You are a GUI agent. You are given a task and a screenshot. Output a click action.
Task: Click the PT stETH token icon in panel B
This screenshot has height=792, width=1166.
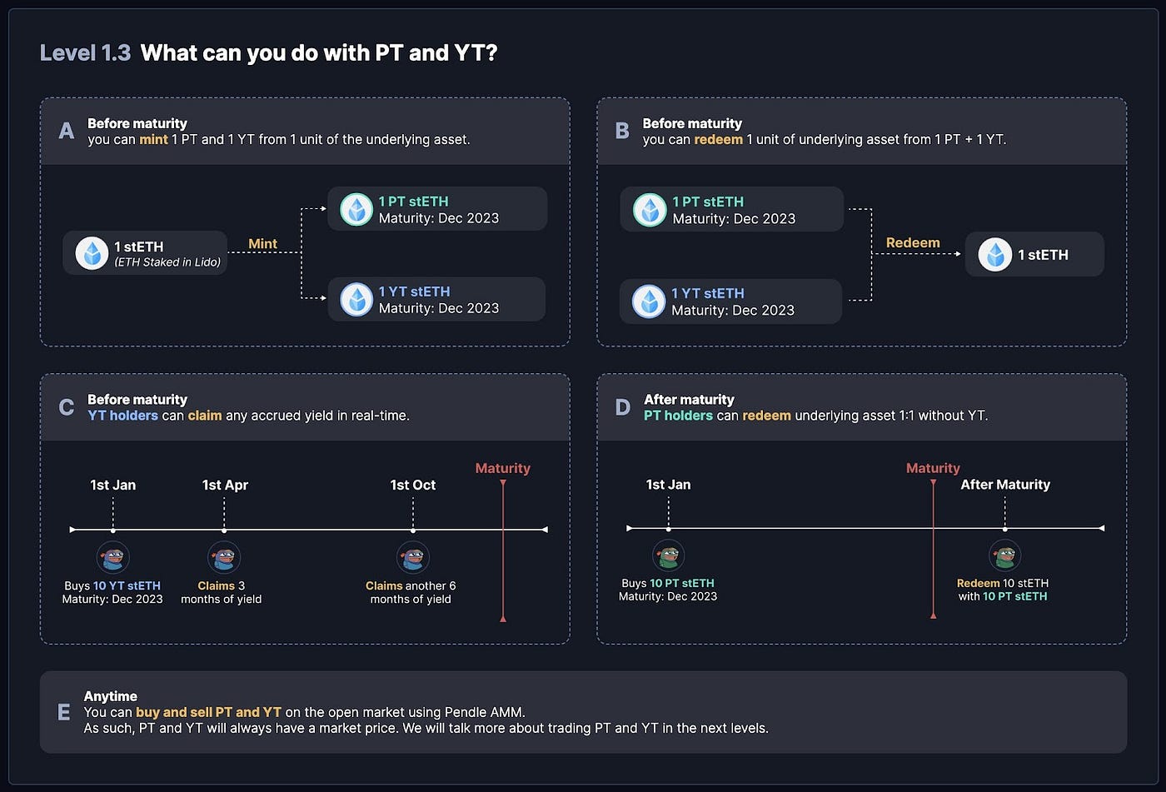click(650, 210)
